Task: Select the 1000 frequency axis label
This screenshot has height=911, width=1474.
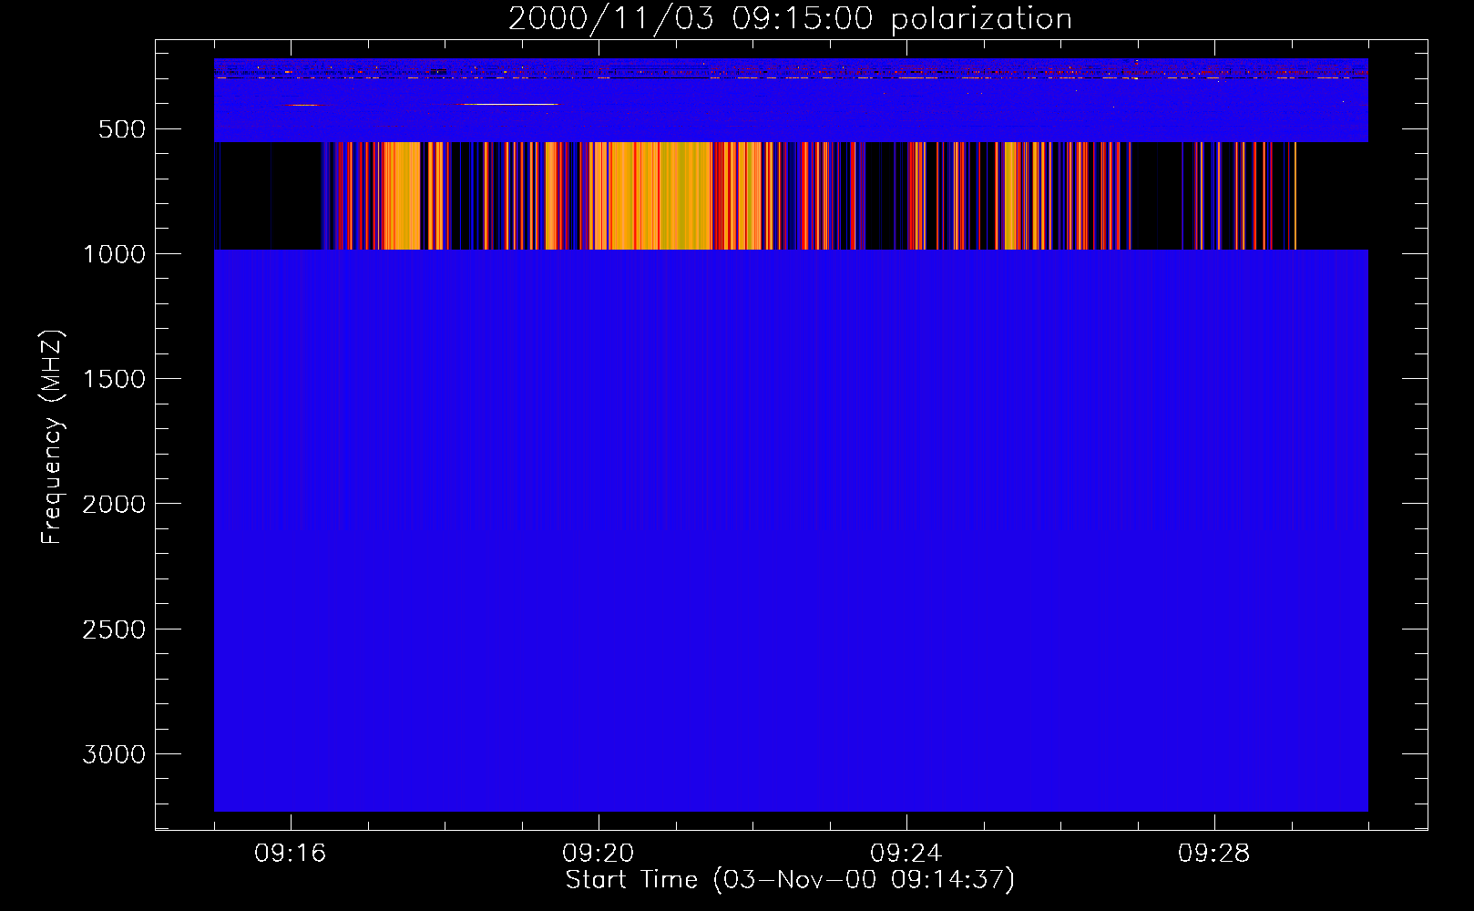Action: pos(114,254)
